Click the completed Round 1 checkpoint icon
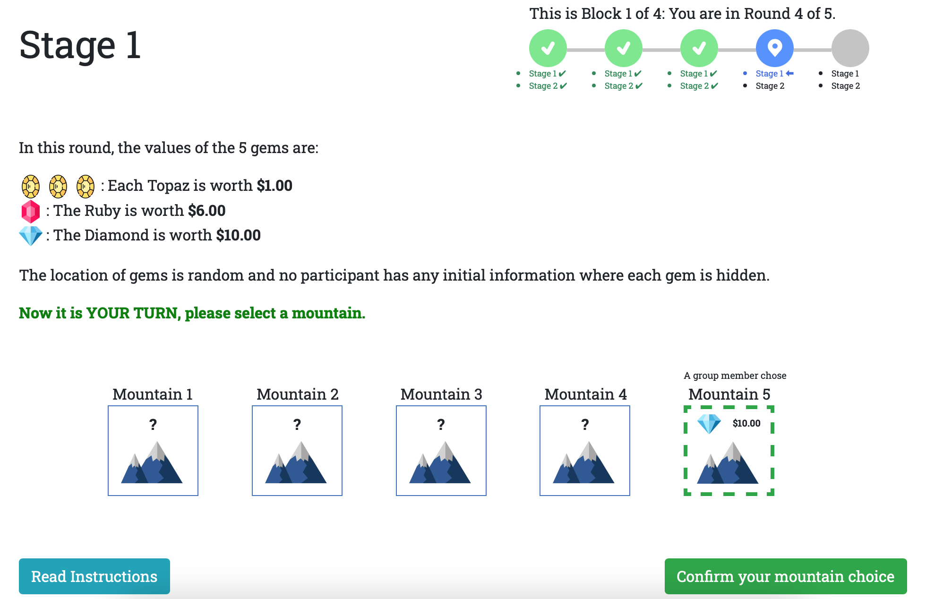Image resolution: width=943 pixels, height=599 pixels. point(547,49)
